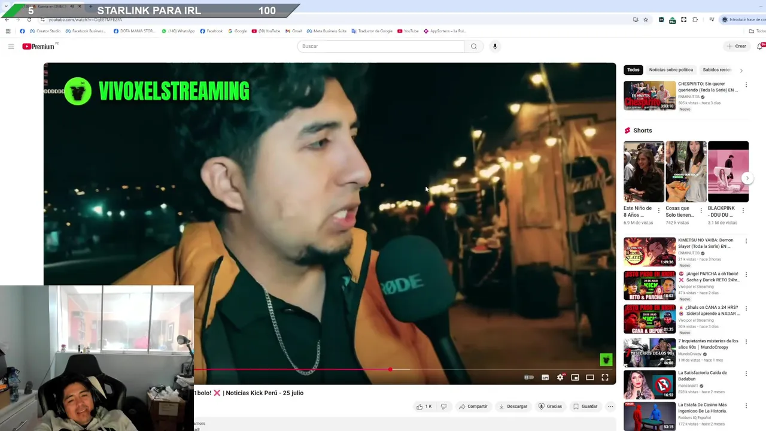Open Meta Business Suite bookmark
This screenshot has width=766, height=431.
(326, 31)
